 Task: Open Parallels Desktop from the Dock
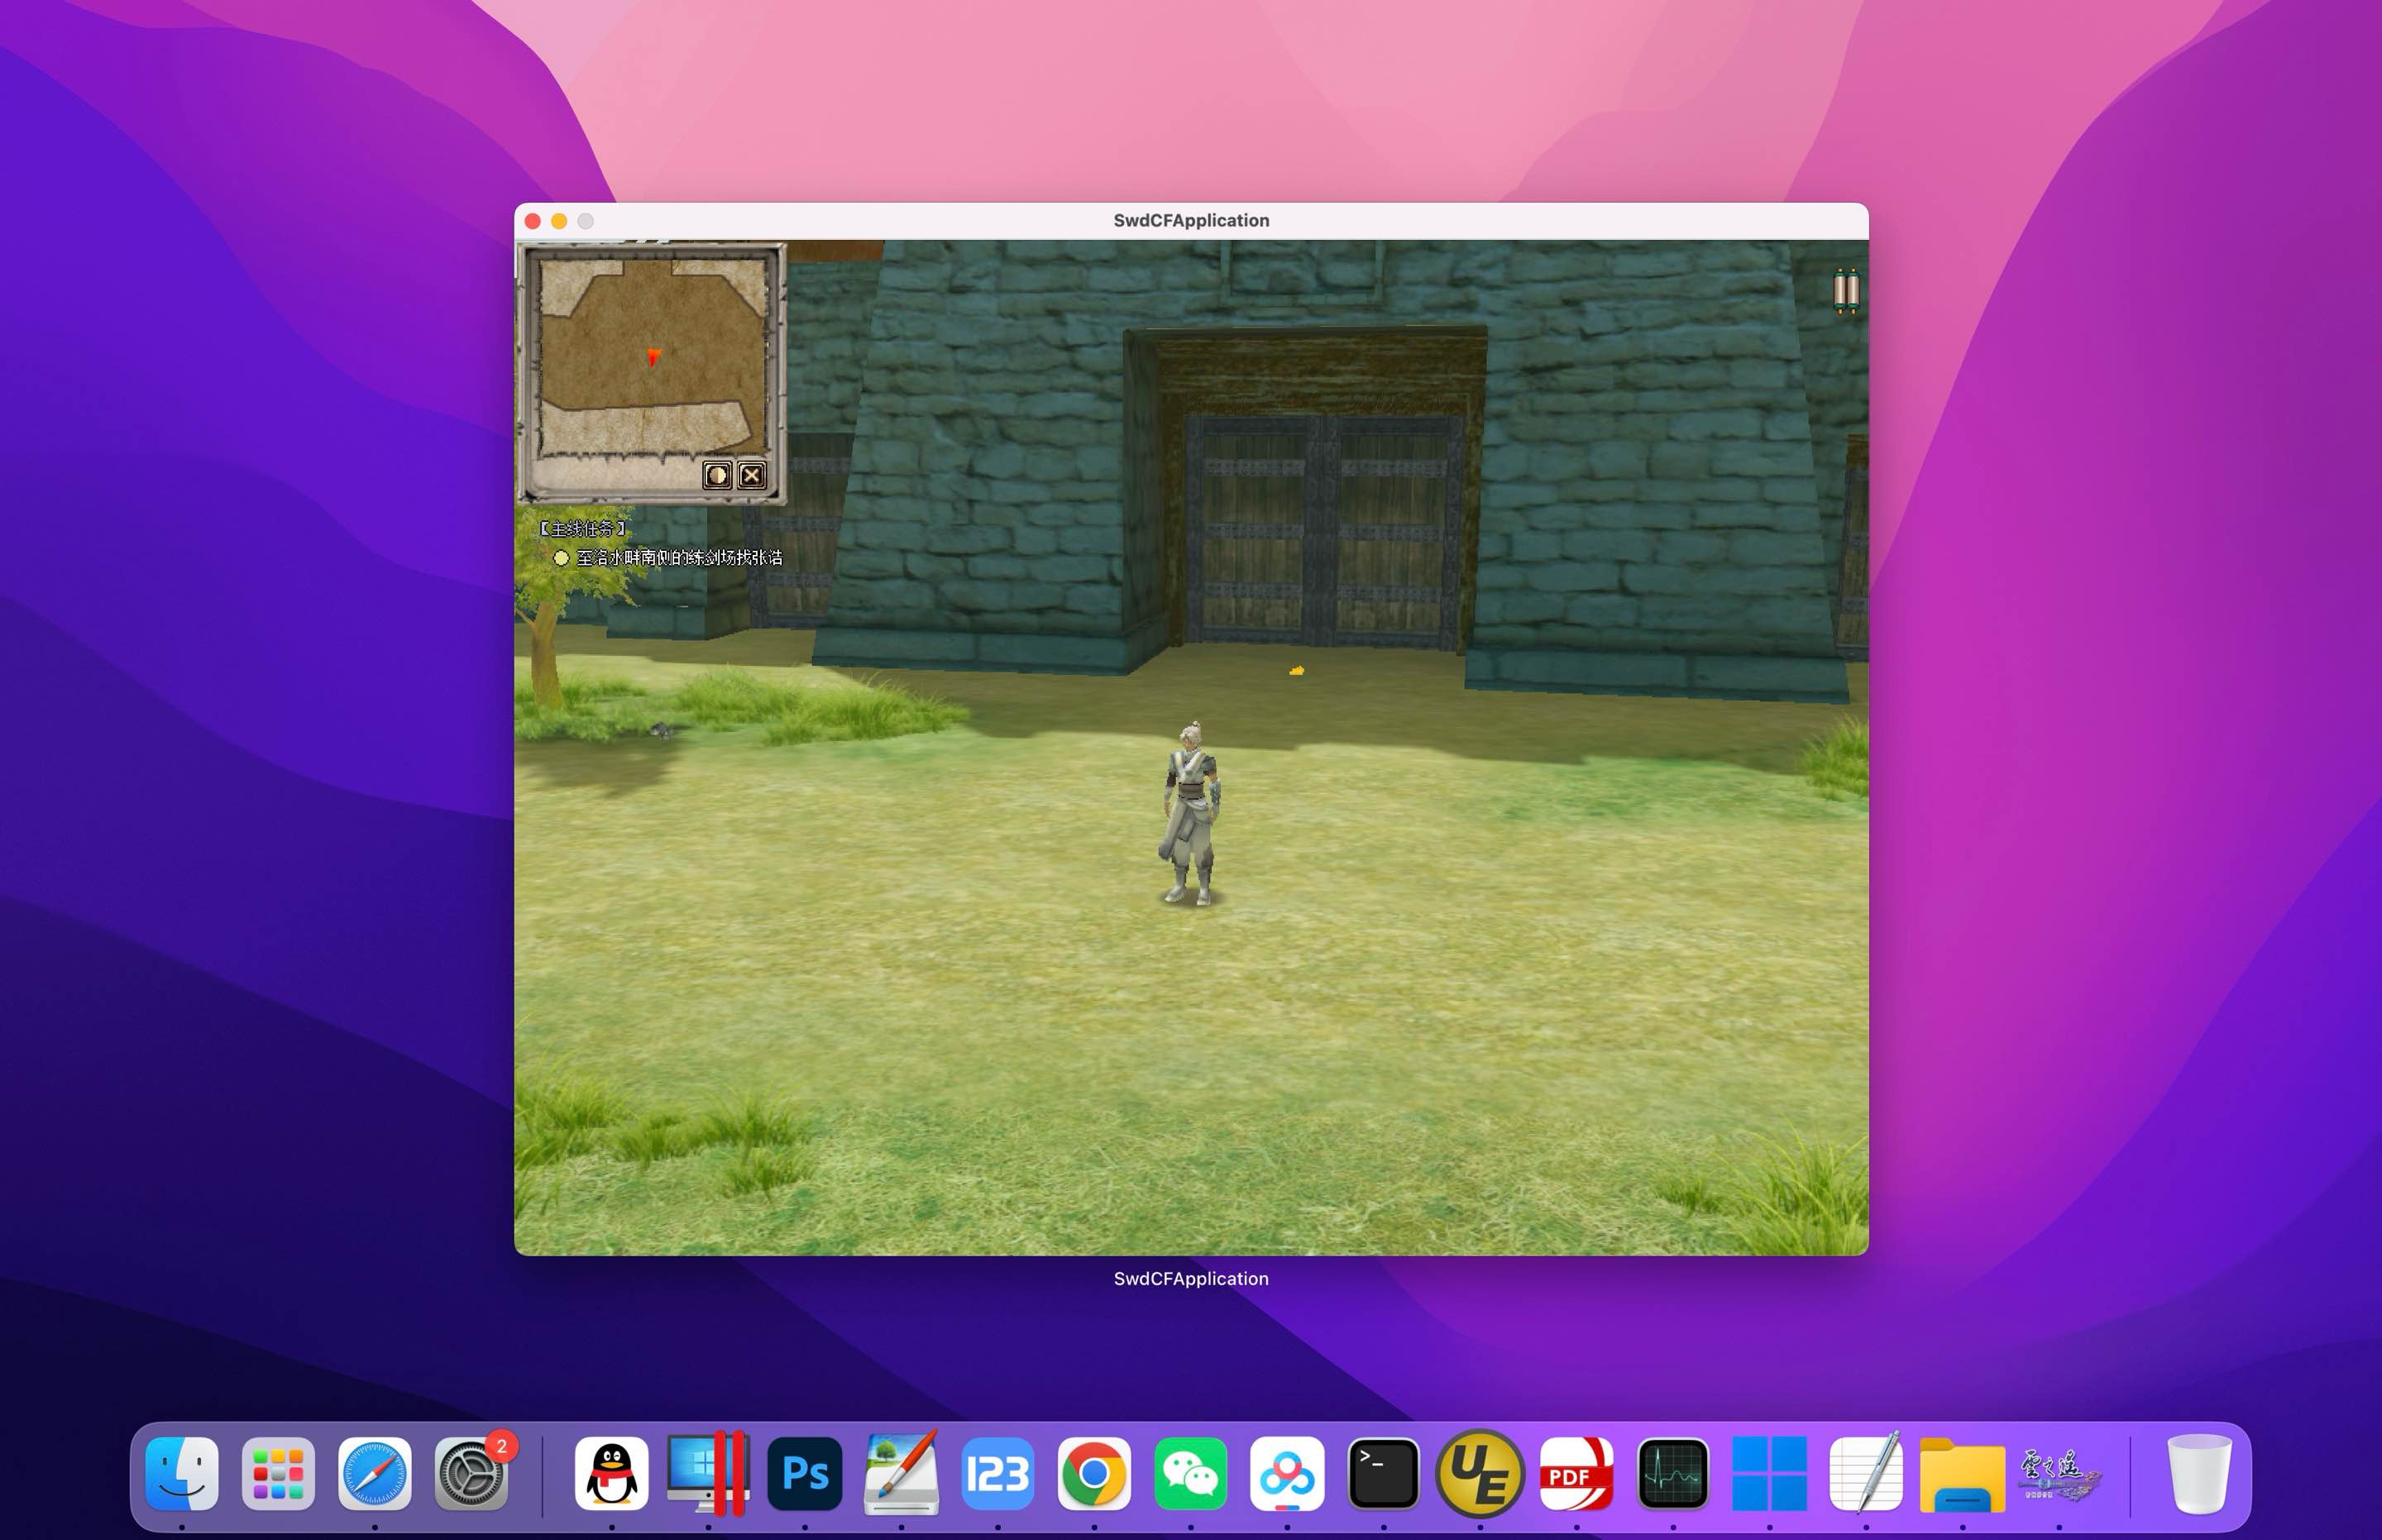coord(708,1473)
